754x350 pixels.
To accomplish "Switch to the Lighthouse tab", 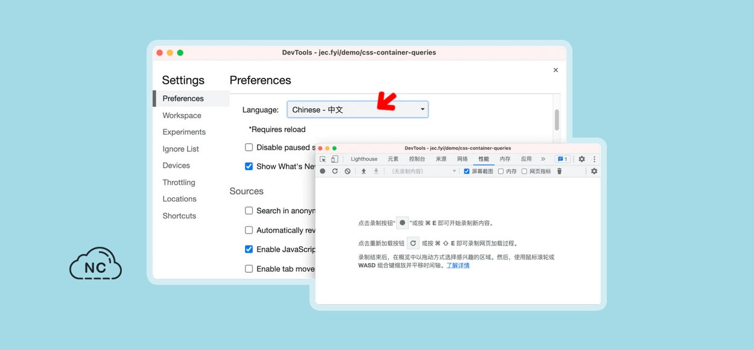I will click(x=364, y=159).
